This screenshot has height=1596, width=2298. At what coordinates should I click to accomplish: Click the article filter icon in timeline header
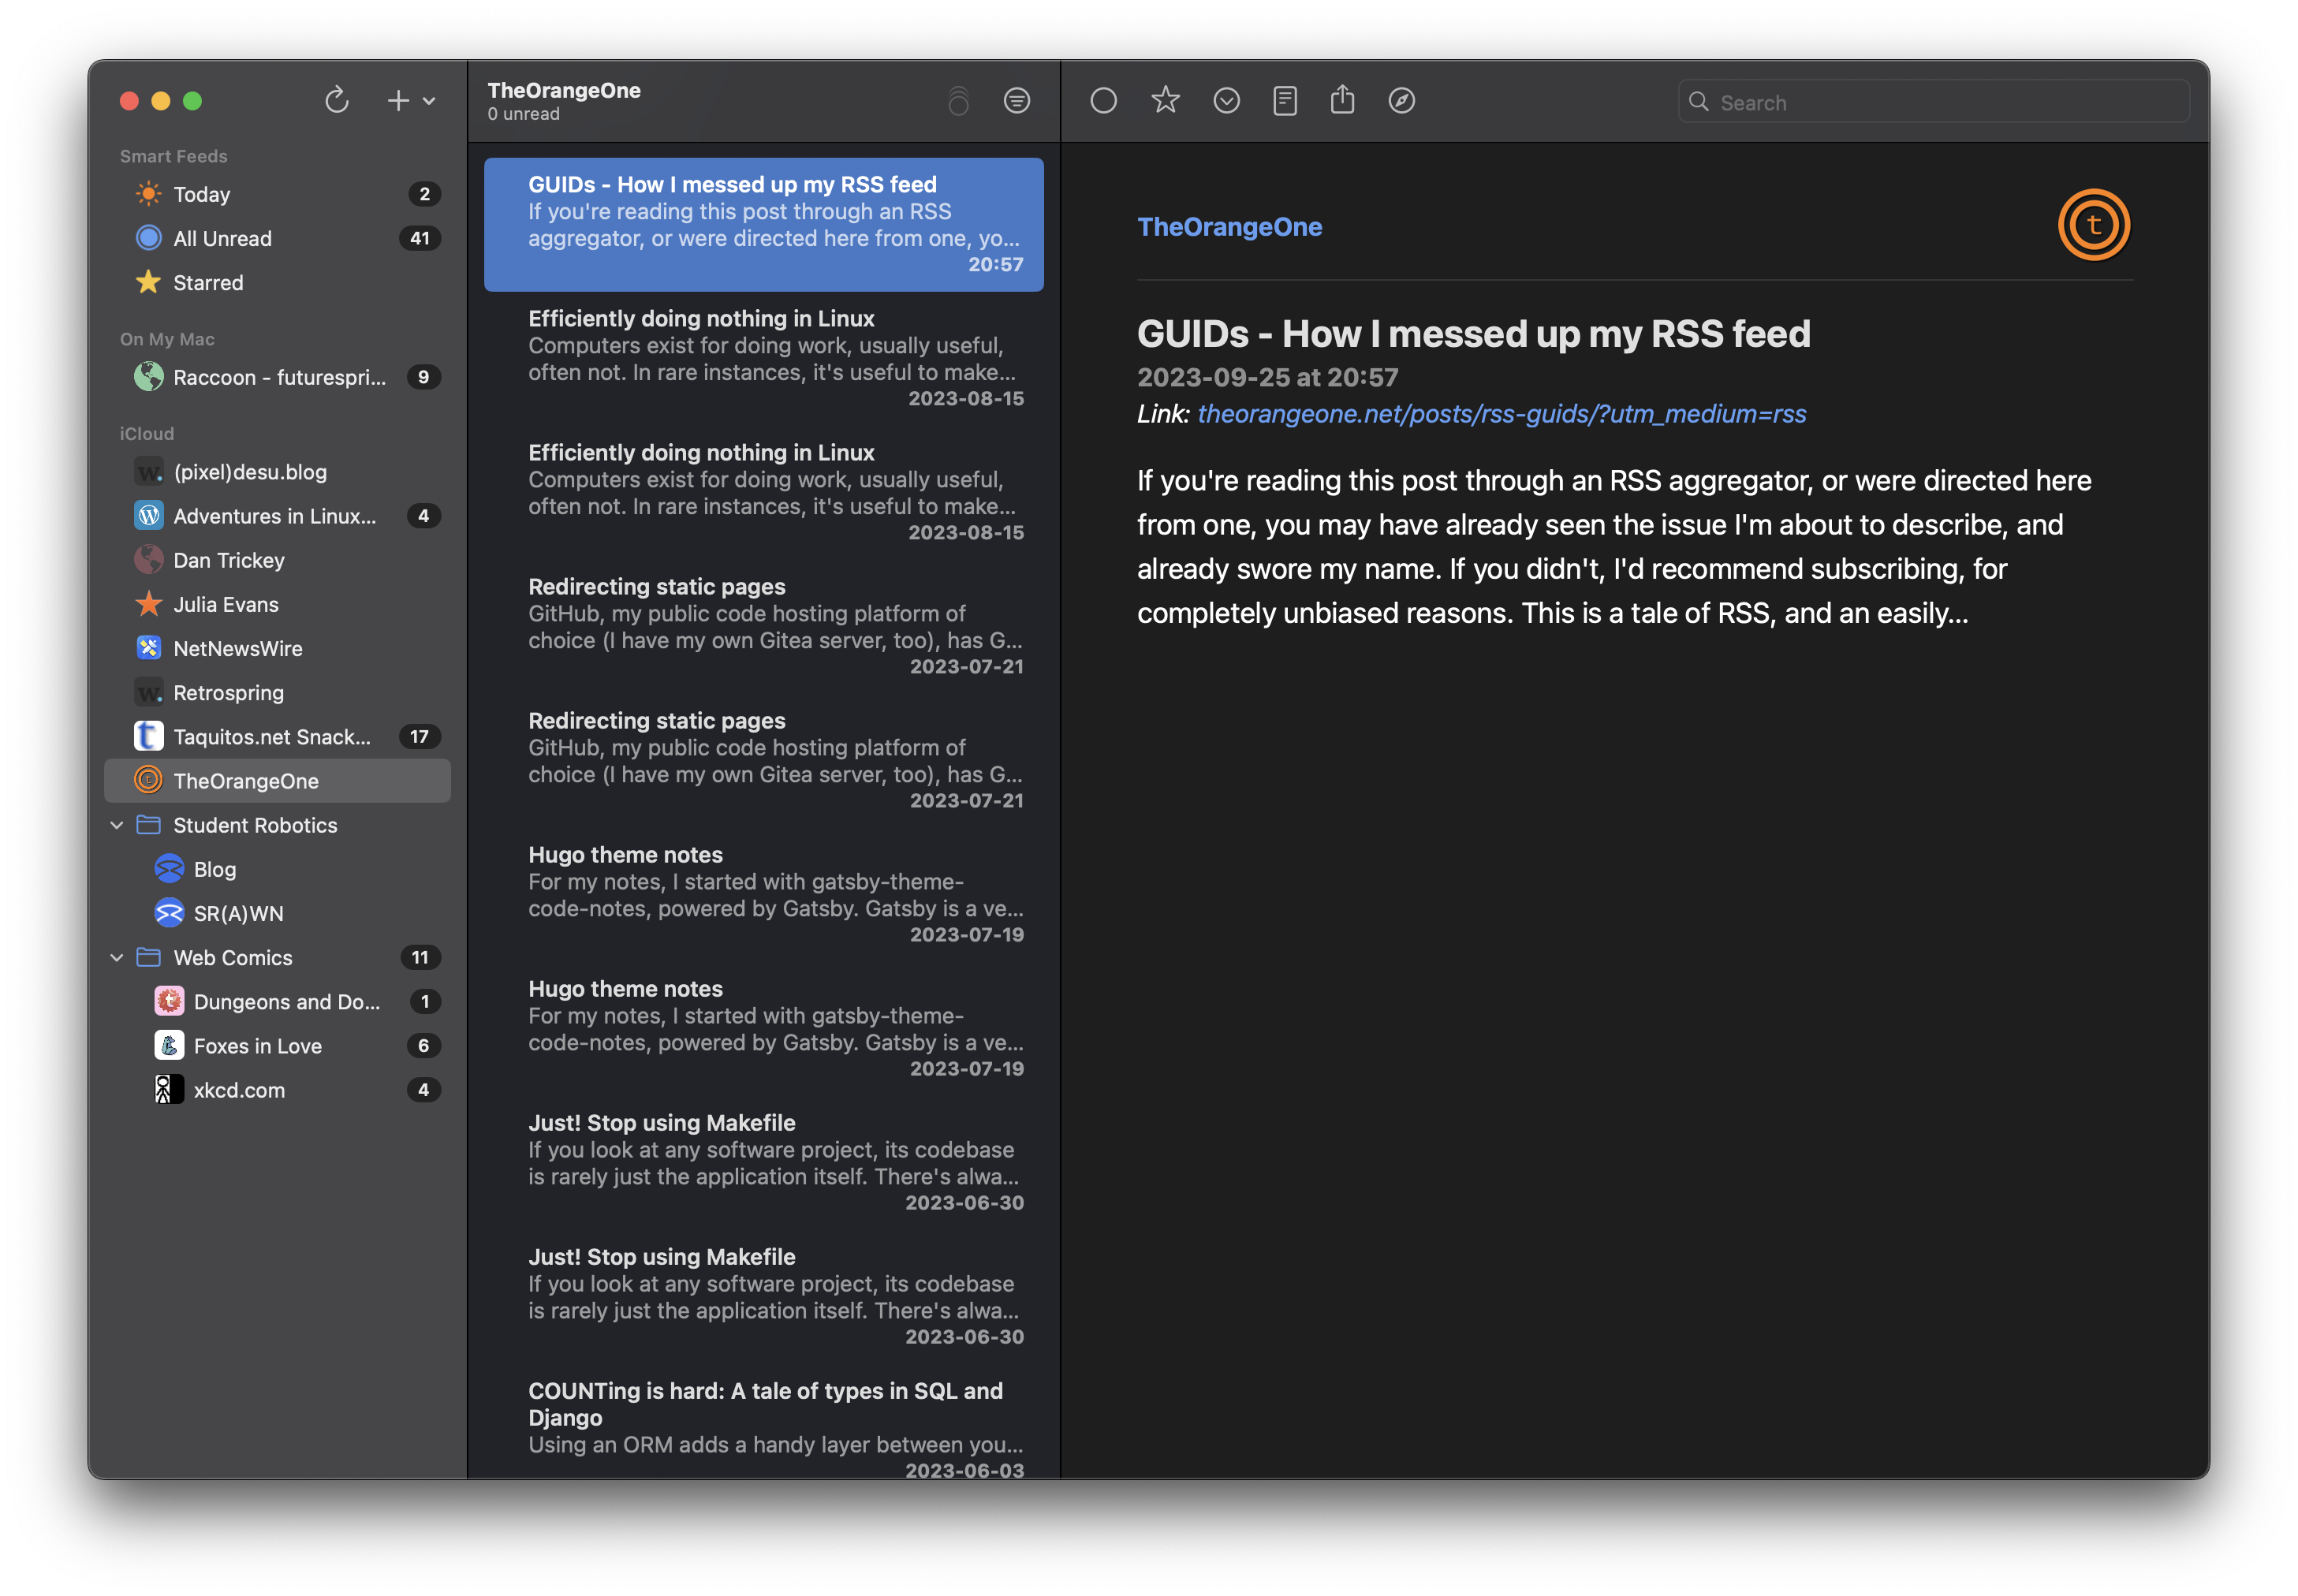[1016, 100]
